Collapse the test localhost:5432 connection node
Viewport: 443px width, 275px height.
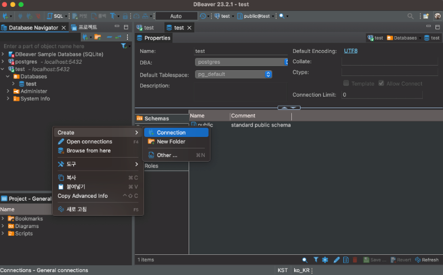[3, 69]
